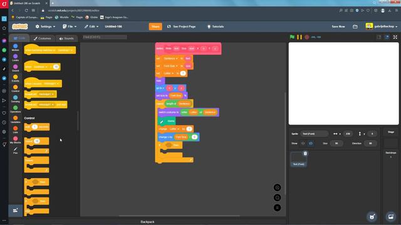Go back in the browser

point(13,11)
